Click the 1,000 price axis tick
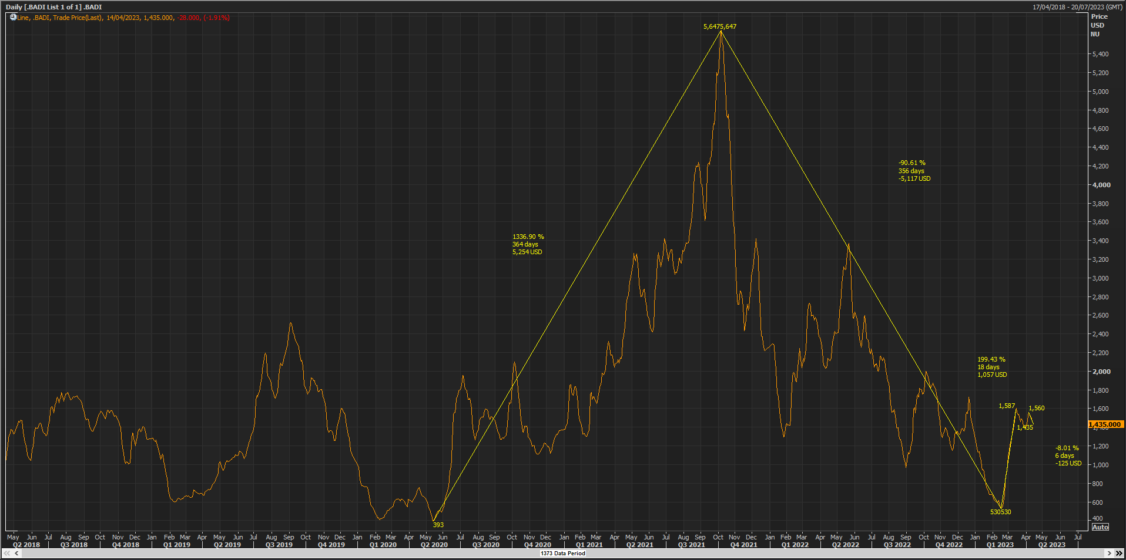Screen dimensions: 1126x560 tap(1100, 465)
